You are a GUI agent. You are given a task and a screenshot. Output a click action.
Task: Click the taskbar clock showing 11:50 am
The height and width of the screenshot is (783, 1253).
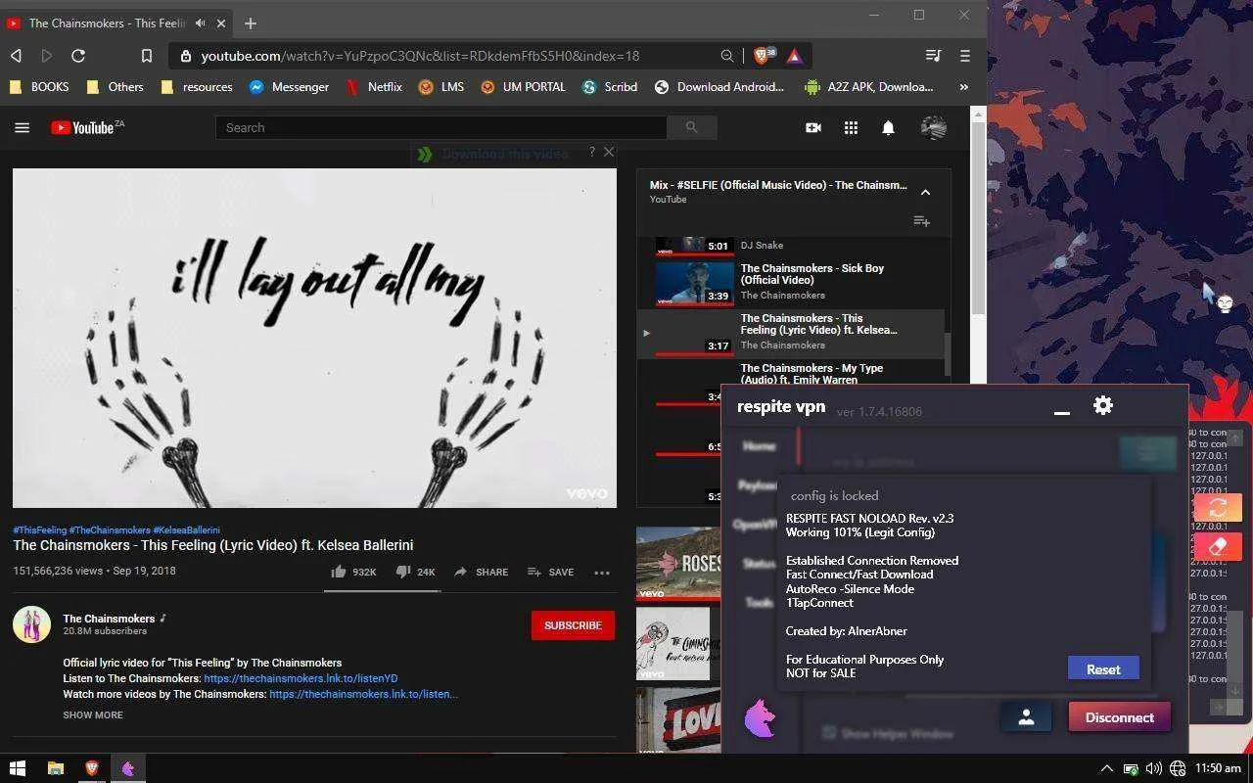coord(1218,768)
